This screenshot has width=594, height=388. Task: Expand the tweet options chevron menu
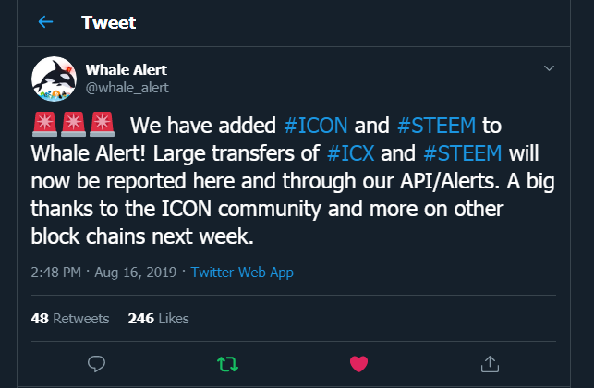click(549, 69)
